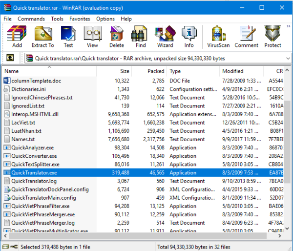
Task: Sort by the Name column header
Action: 49,71
